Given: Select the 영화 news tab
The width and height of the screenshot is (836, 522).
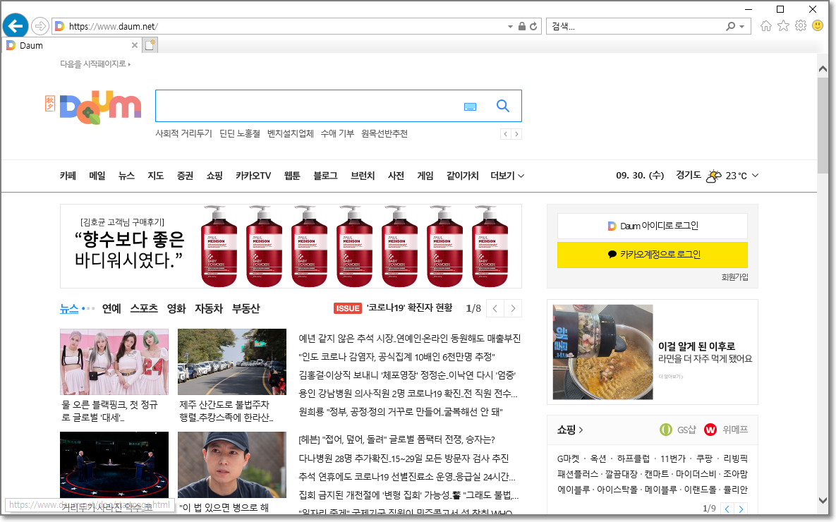Looking at the screenshot, I should point(176,308).
